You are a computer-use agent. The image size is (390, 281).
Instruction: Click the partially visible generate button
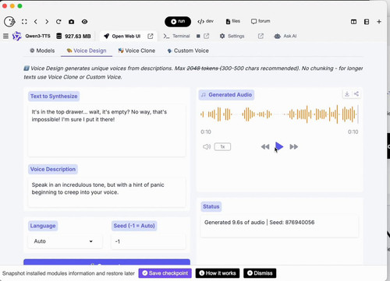tap(107, 262)
